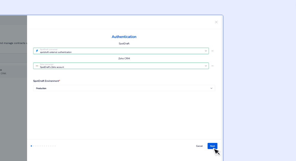Click the Zoho logo in the connection field
This screenshot has height=161, width=296.
(37, 66)
